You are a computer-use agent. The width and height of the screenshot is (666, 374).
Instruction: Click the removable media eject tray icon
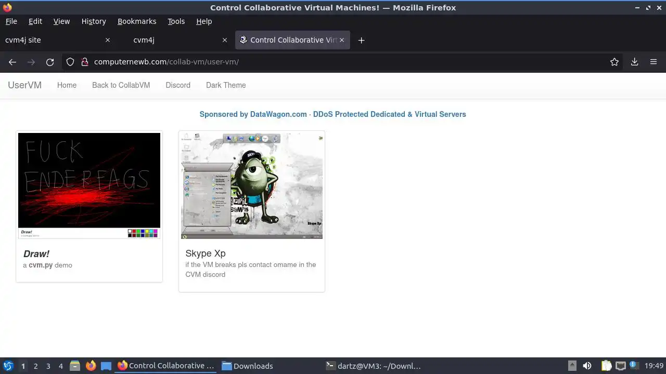click(x=572, y=366)
